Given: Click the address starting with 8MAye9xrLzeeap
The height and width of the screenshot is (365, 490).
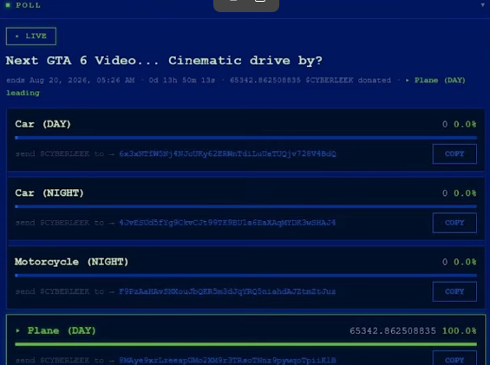Looking at the screenshot, I should pos(227,361).
